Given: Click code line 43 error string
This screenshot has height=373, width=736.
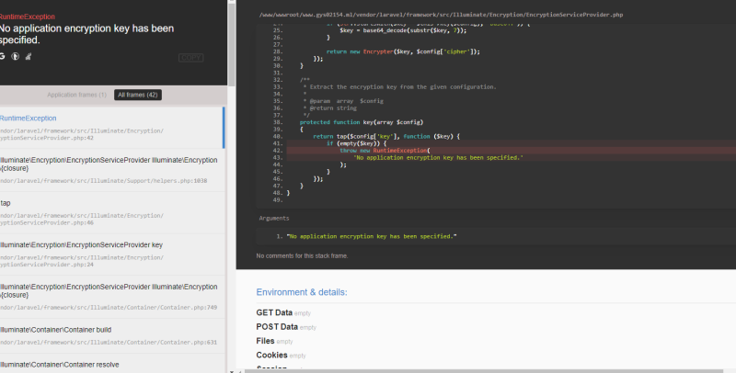Looking at the screenshot, I should click(x=439, y=157).
